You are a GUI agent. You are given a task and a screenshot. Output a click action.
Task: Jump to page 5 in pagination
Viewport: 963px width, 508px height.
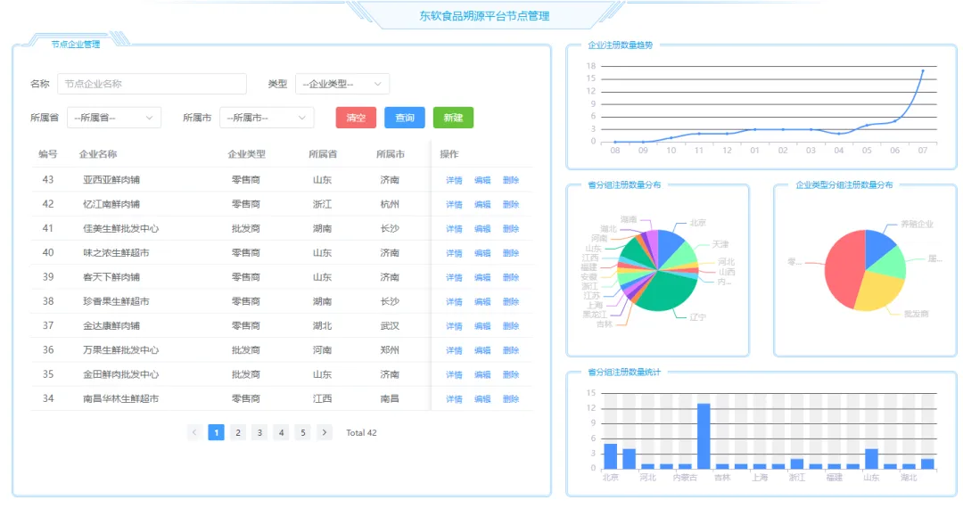(x=302, y=432)
